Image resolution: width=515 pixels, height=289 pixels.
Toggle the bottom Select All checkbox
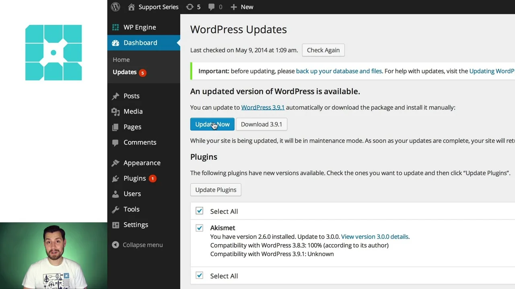(200, 275)
